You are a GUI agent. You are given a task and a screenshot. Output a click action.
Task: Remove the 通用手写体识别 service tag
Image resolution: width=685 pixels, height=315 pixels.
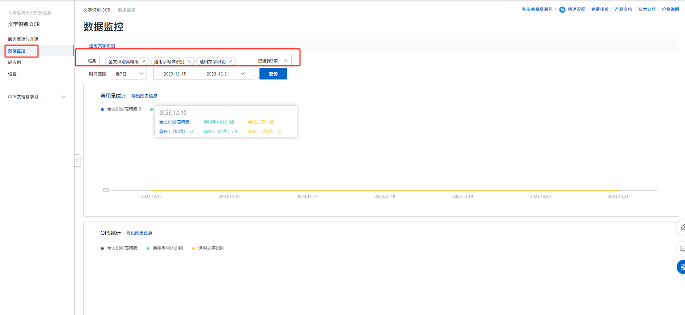[x=189, y=61]
